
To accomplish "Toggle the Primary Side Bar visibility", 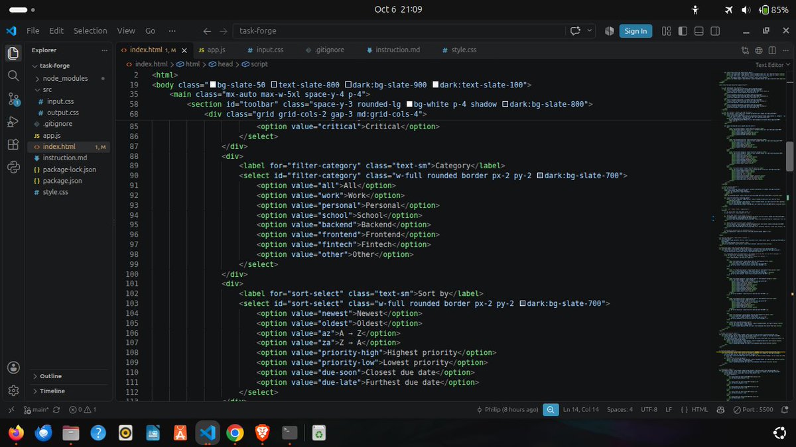I will tap(682, 30).
